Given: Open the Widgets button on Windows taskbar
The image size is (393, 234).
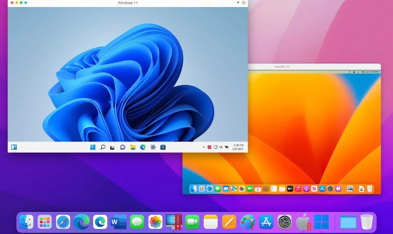Looking at the screenshot, I should [x=14, y=147].
